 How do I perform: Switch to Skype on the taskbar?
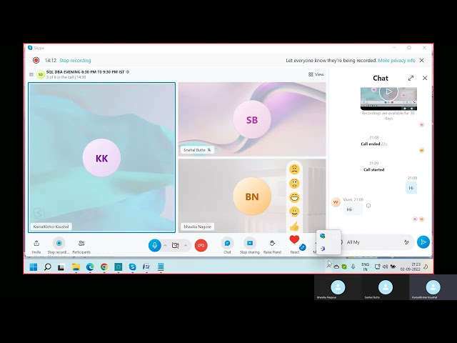pos(132,267)
